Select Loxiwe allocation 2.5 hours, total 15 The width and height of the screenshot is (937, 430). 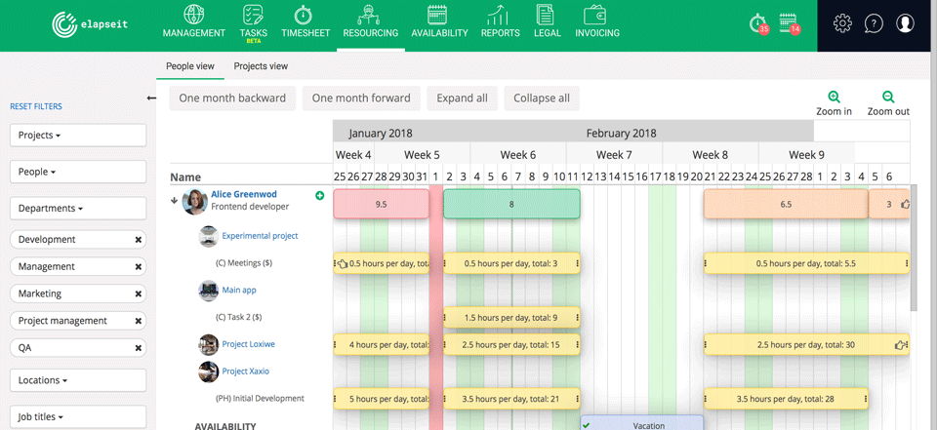(511, 344)
